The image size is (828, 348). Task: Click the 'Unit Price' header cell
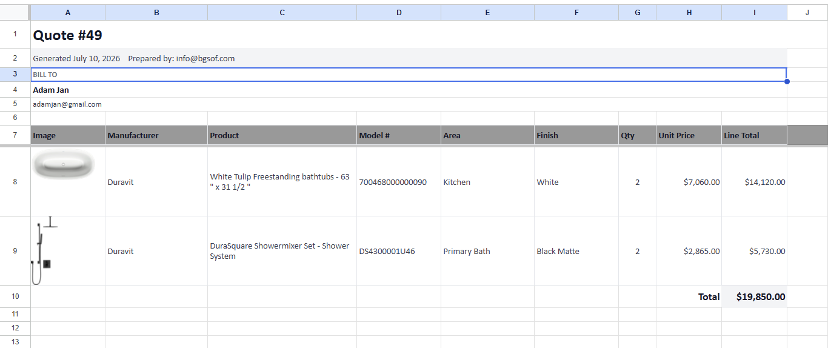[689, 135]
